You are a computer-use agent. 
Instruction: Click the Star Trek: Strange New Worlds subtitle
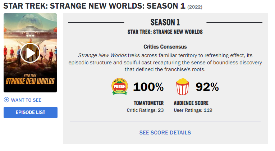(x=165, y=32)
